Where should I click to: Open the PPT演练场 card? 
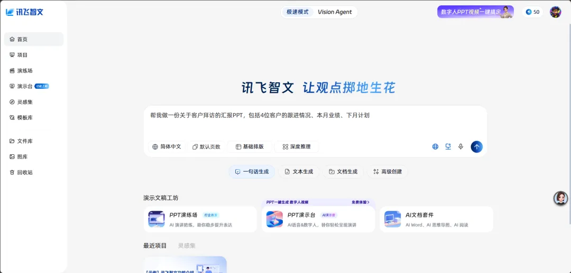[200, 220]
